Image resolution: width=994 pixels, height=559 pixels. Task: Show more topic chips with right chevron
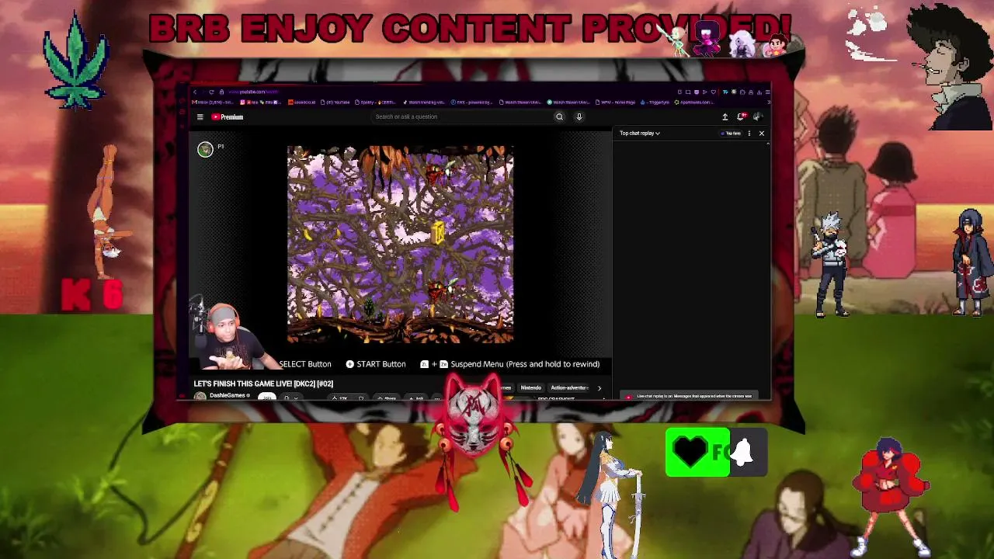(x=600, y=387)
